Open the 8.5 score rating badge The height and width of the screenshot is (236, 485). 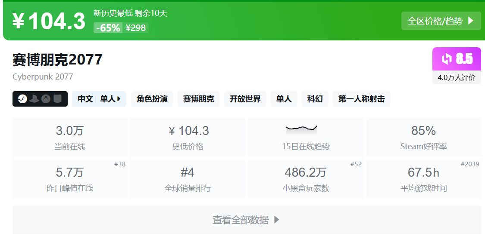[457, 59]
